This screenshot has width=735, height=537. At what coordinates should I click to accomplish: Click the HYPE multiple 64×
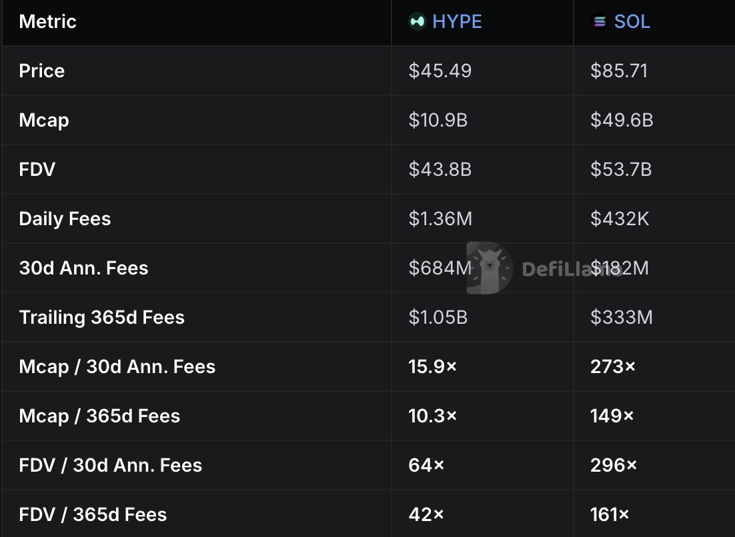426,465
